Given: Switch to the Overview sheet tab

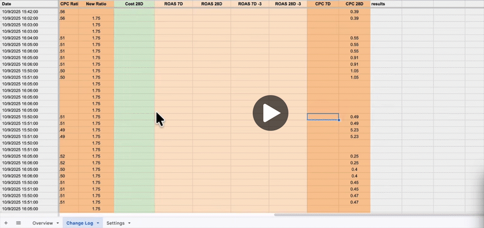Looking at the screenshot, I should click(x=42, y=223).
